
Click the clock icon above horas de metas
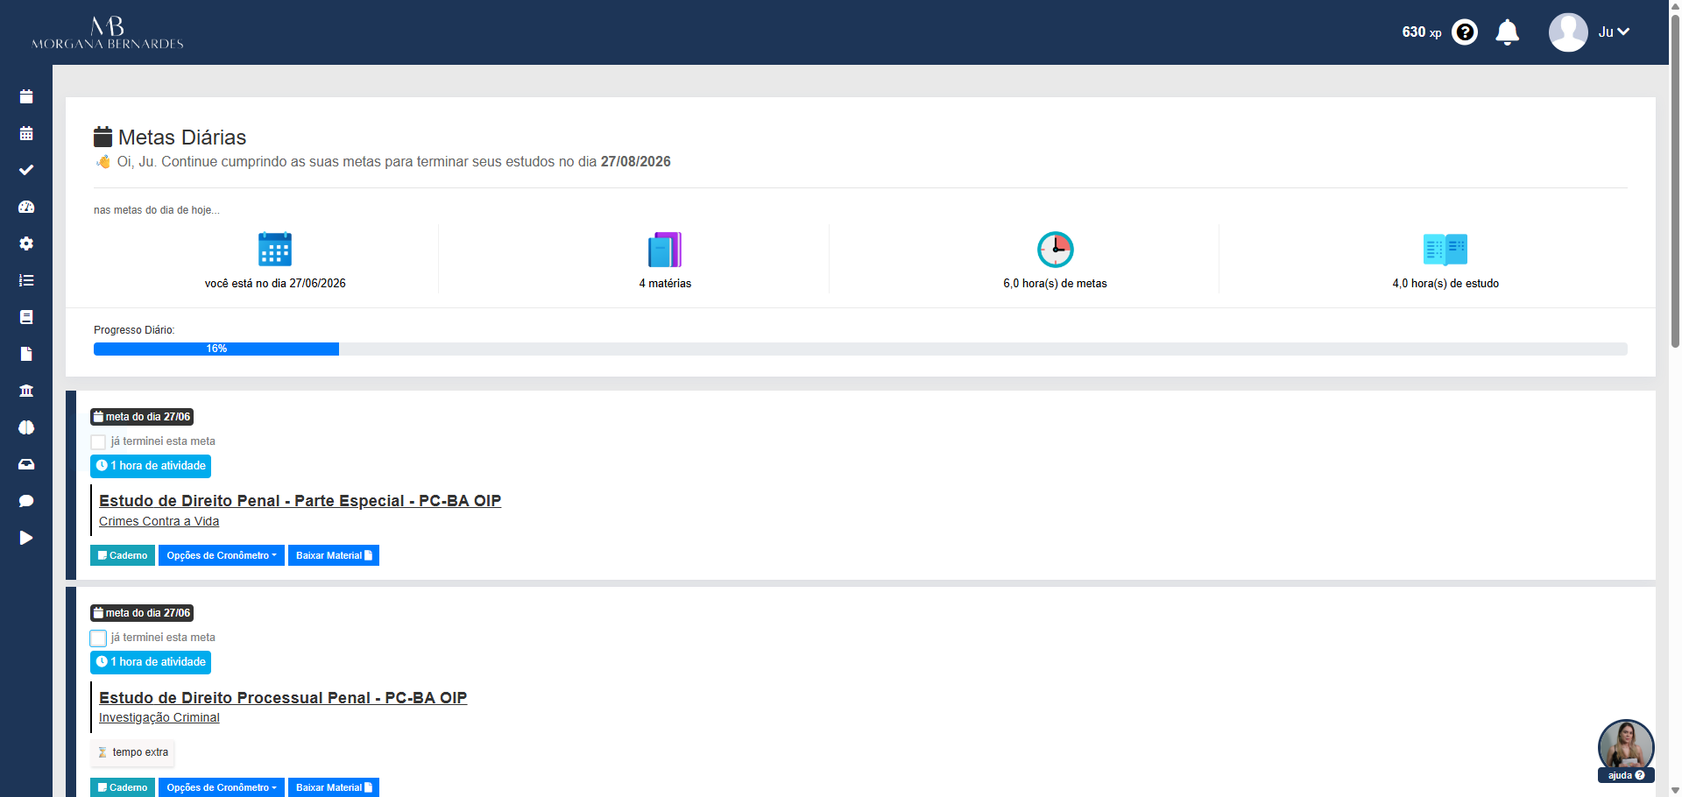(1055, 249)
